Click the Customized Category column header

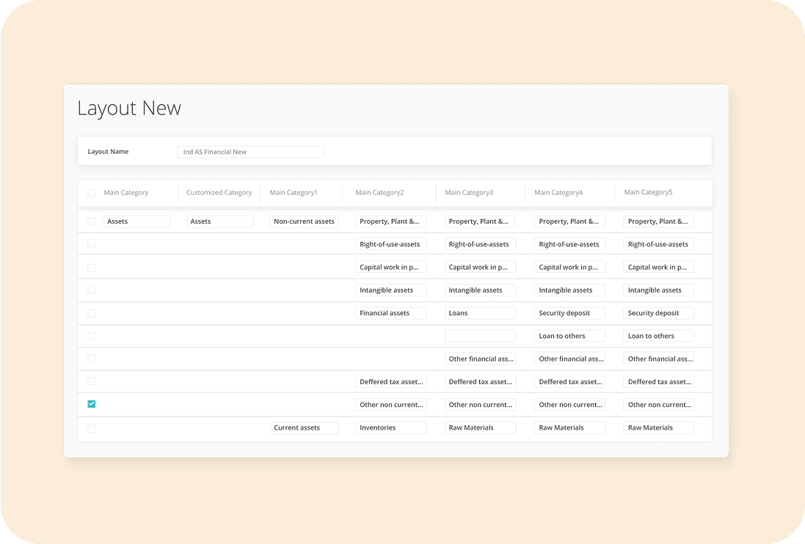click(x=219, y=193)
